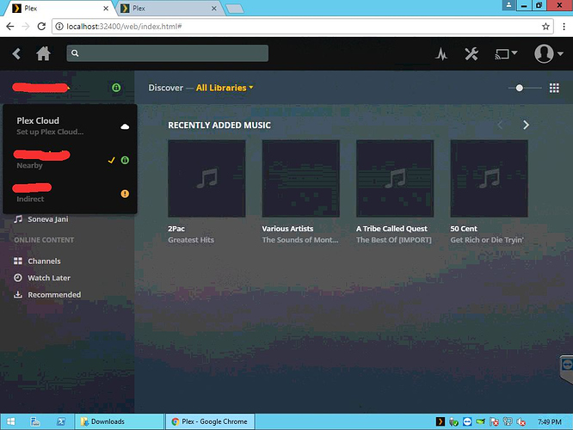Click muted volume tray icon
The width and height of the screenshot is (573, 430).
coord(521,422)
